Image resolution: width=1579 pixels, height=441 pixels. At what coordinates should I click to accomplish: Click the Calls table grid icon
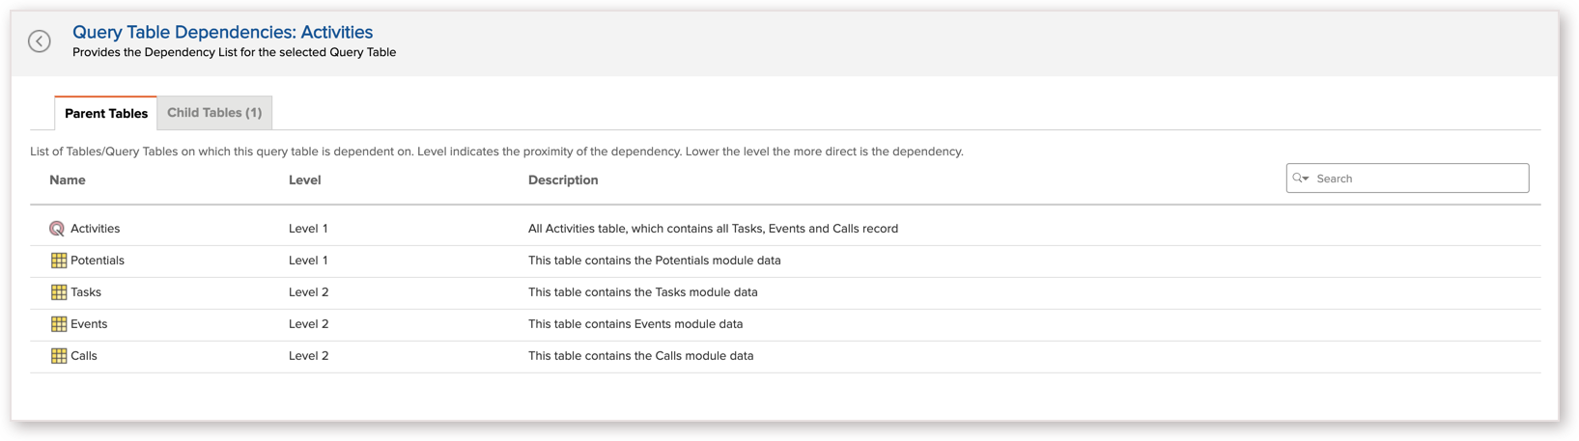[59, 356]
